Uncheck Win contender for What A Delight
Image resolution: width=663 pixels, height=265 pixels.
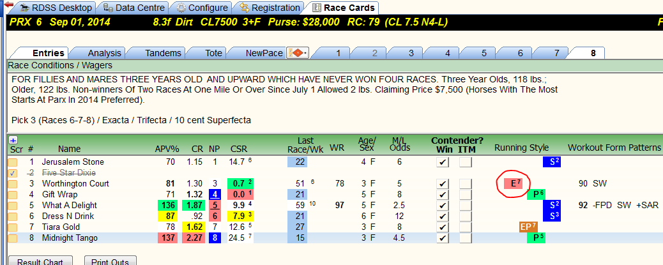[x=442, y=206]
